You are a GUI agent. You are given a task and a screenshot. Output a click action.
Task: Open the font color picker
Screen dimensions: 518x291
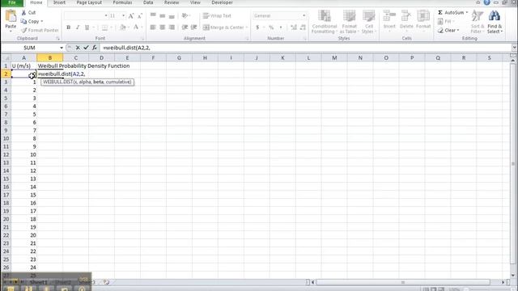136,27
